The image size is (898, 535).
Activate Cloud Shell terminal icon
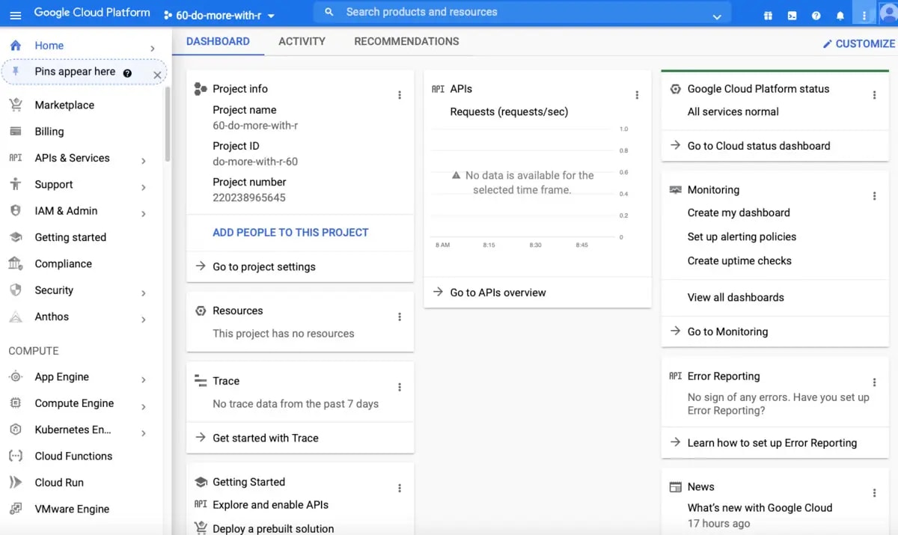pyautogui.click(x=792, y=15)
